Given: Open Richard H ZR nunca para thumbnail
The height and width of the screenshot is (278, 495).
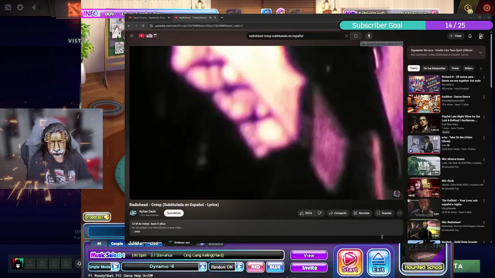Looking at the screenshot, I should (424, 84).
